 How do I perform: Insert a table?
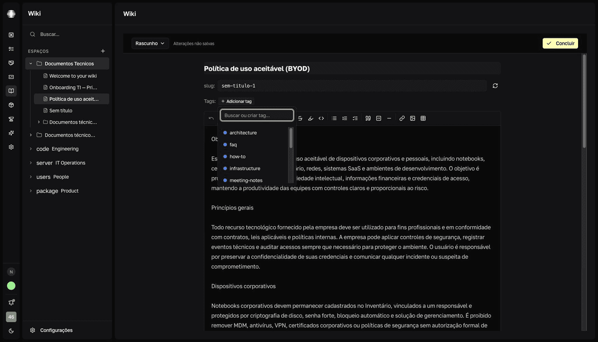click(423, 118)
